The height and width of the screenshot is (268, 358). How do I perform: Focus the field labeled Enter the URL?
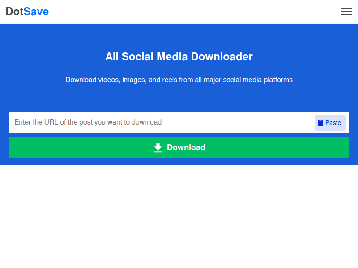tap(157, 122)
